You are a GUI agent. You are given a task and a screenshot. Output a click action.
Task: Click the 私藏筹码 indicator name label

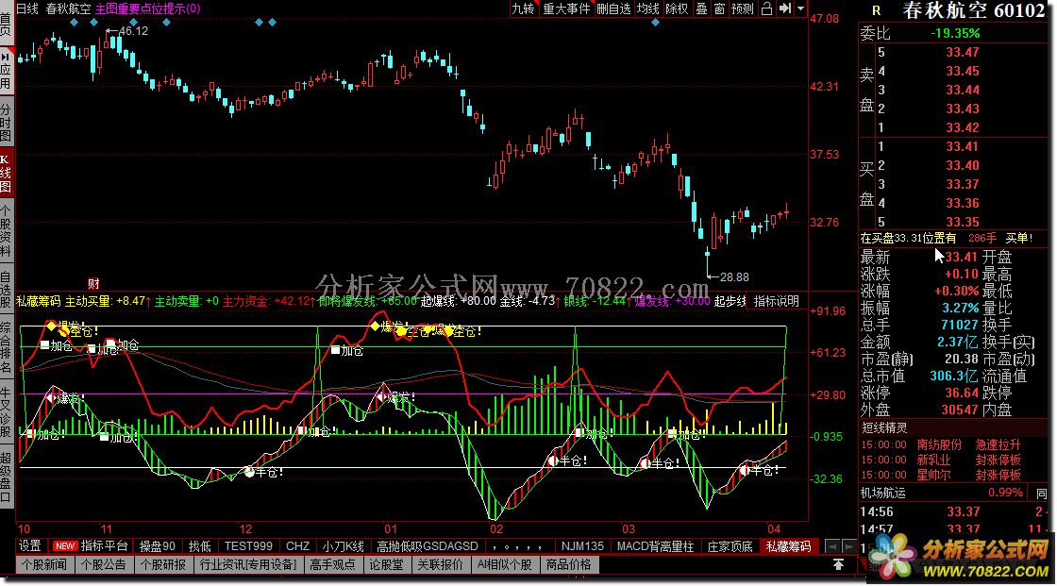point(39,301)
